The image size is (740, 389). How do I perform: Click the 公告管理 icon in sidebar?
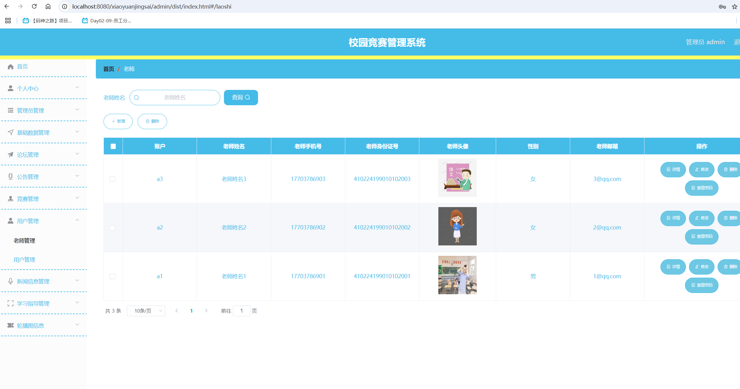pos(10,176)
